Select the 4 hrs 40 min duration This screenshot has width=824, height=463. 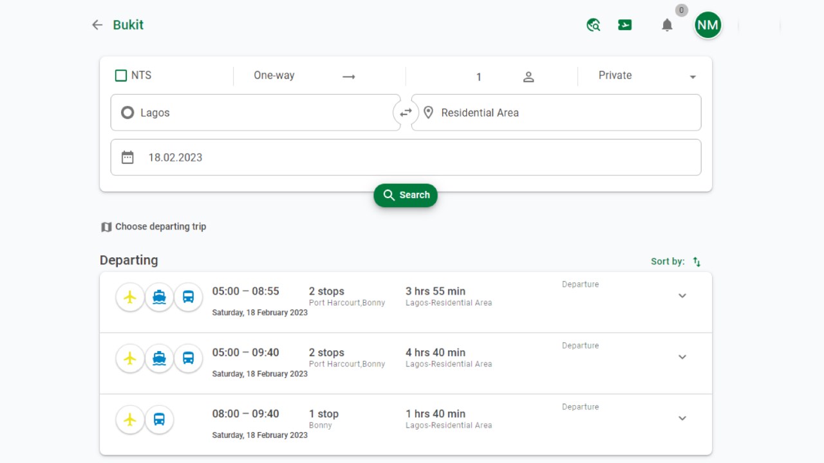435,352
